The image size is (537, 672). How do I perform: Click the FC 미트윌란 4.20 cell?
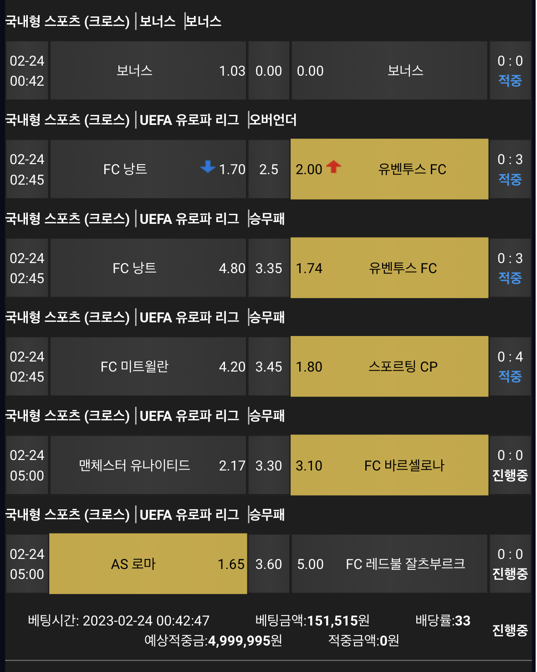(x=148, y=367)
